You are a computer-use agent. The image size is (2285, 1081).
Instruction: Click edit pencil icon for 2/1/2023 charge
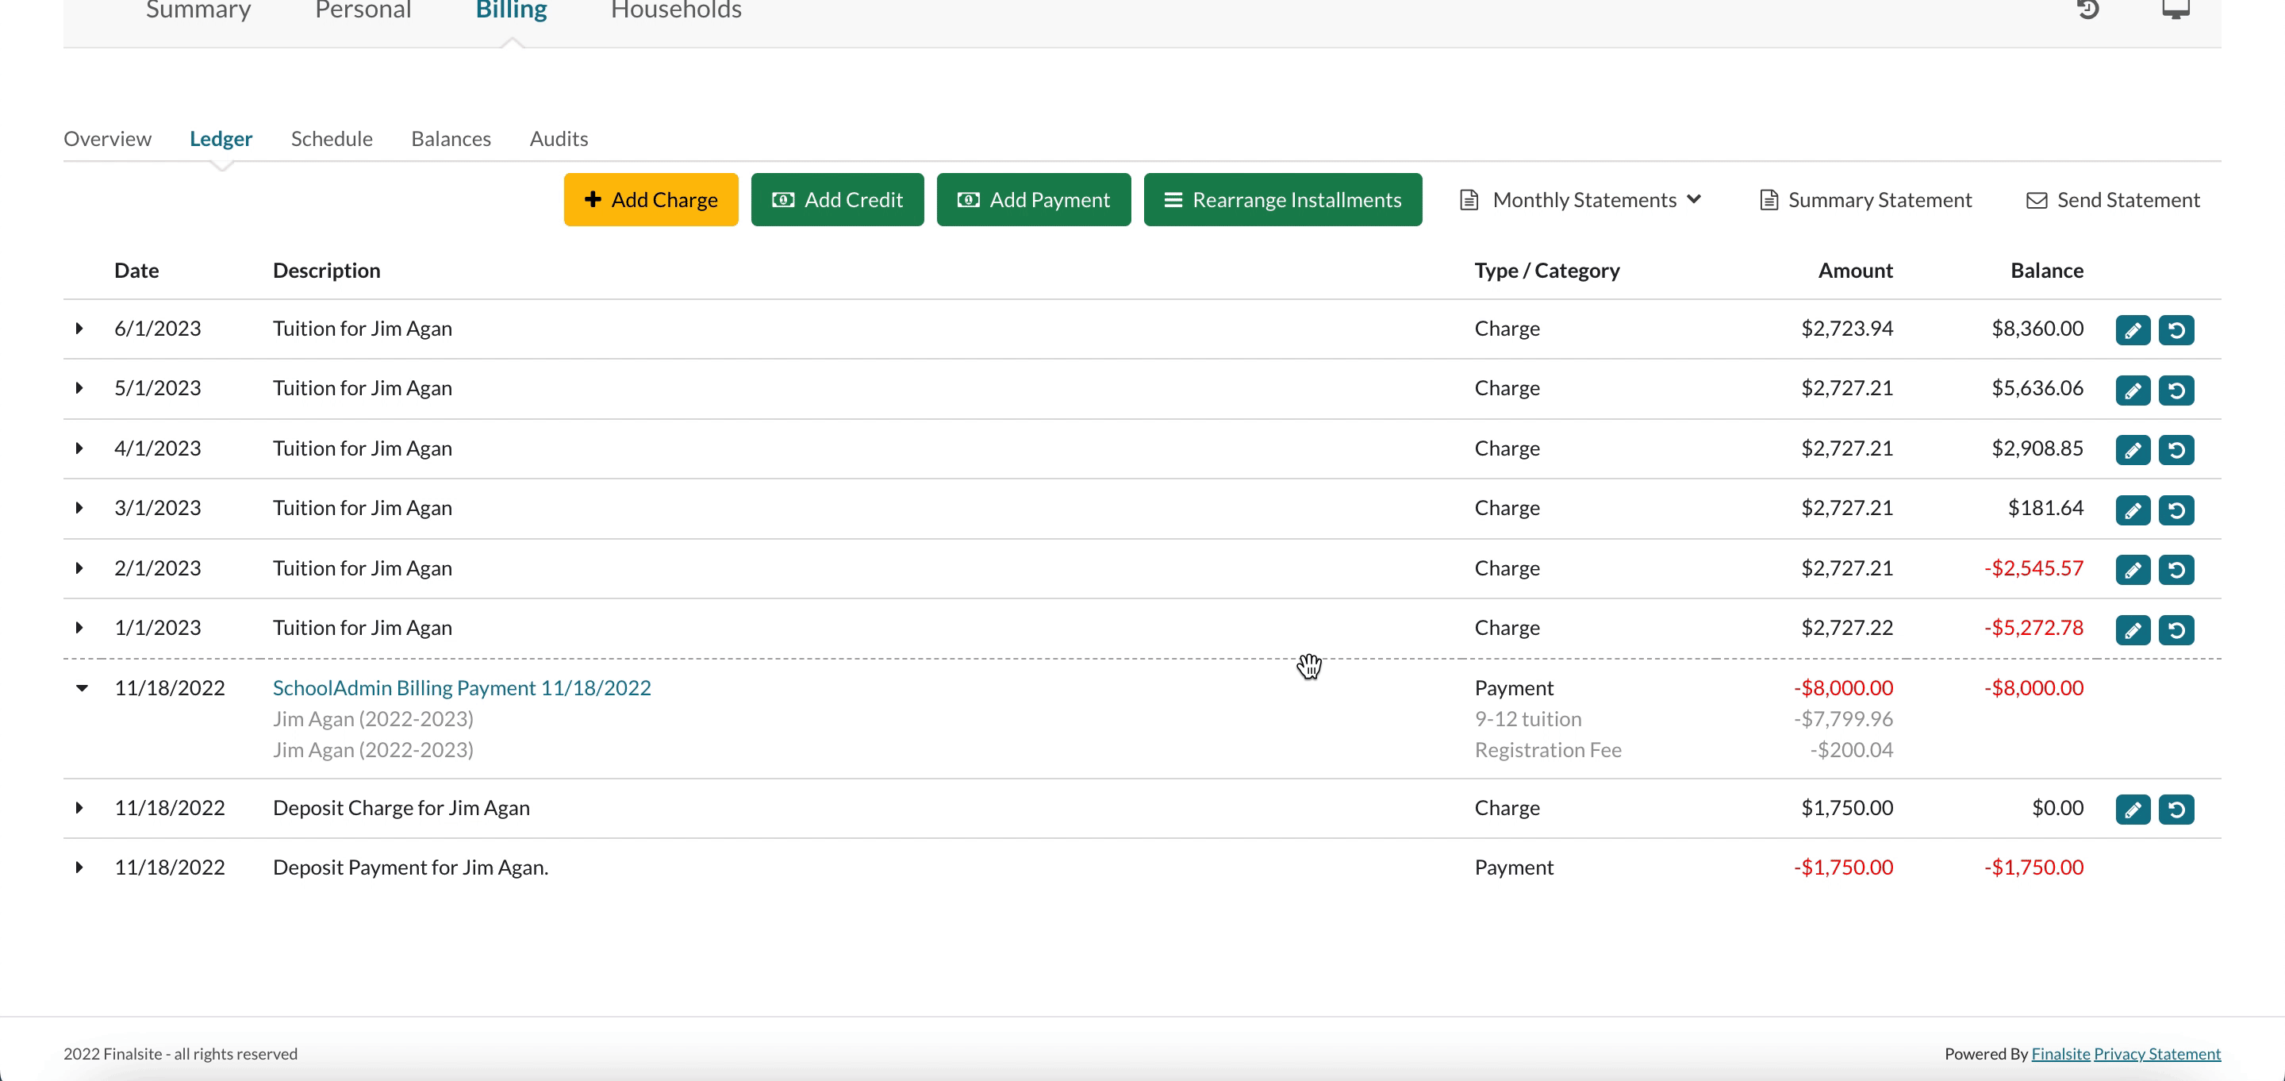coord(2133,570)
